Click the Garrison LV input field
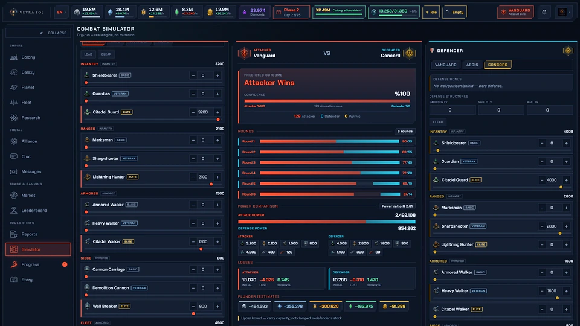Image resolution: width=580 pixels, height=326 pixels. point(453,110)
